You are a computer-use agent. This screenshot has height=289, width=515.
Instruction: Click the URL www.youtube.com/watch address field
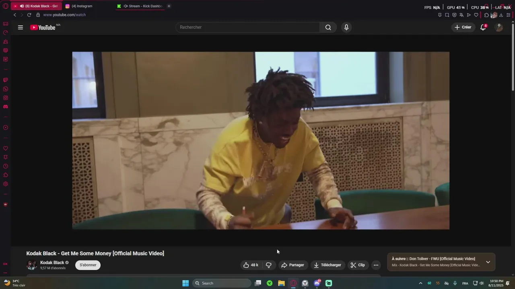[64, 15]
